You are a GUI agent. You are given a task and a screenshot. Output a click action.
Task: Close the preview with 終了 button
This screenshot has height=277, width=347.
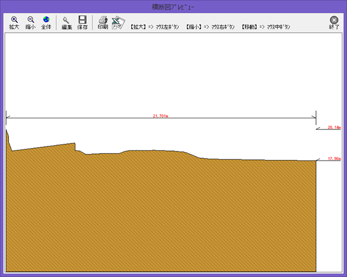tap(334, 23)
